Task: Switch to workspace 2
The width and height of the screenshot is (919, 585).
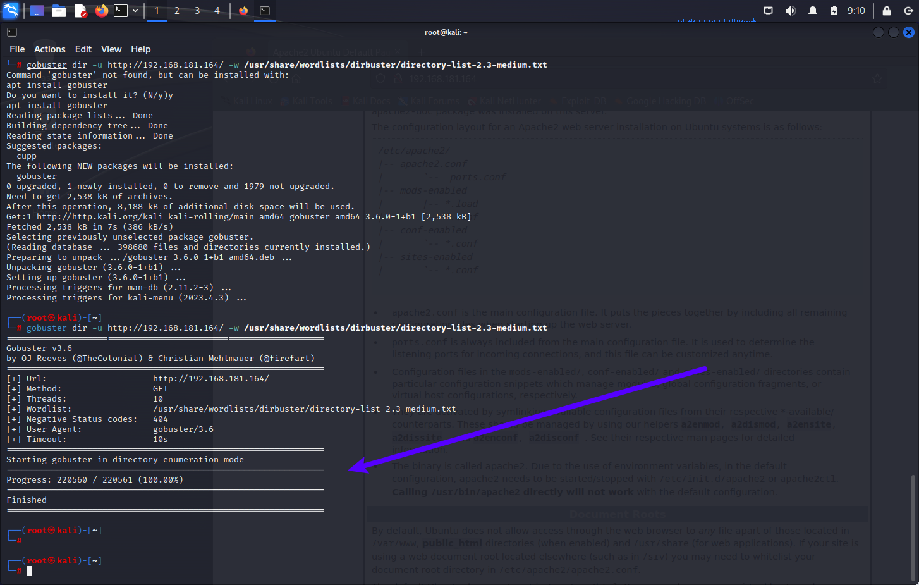Action: coord(177,11)
